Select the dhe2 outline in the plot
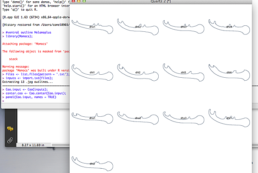The width and height of the screenshot is (258, 173). tap(138, 27)
